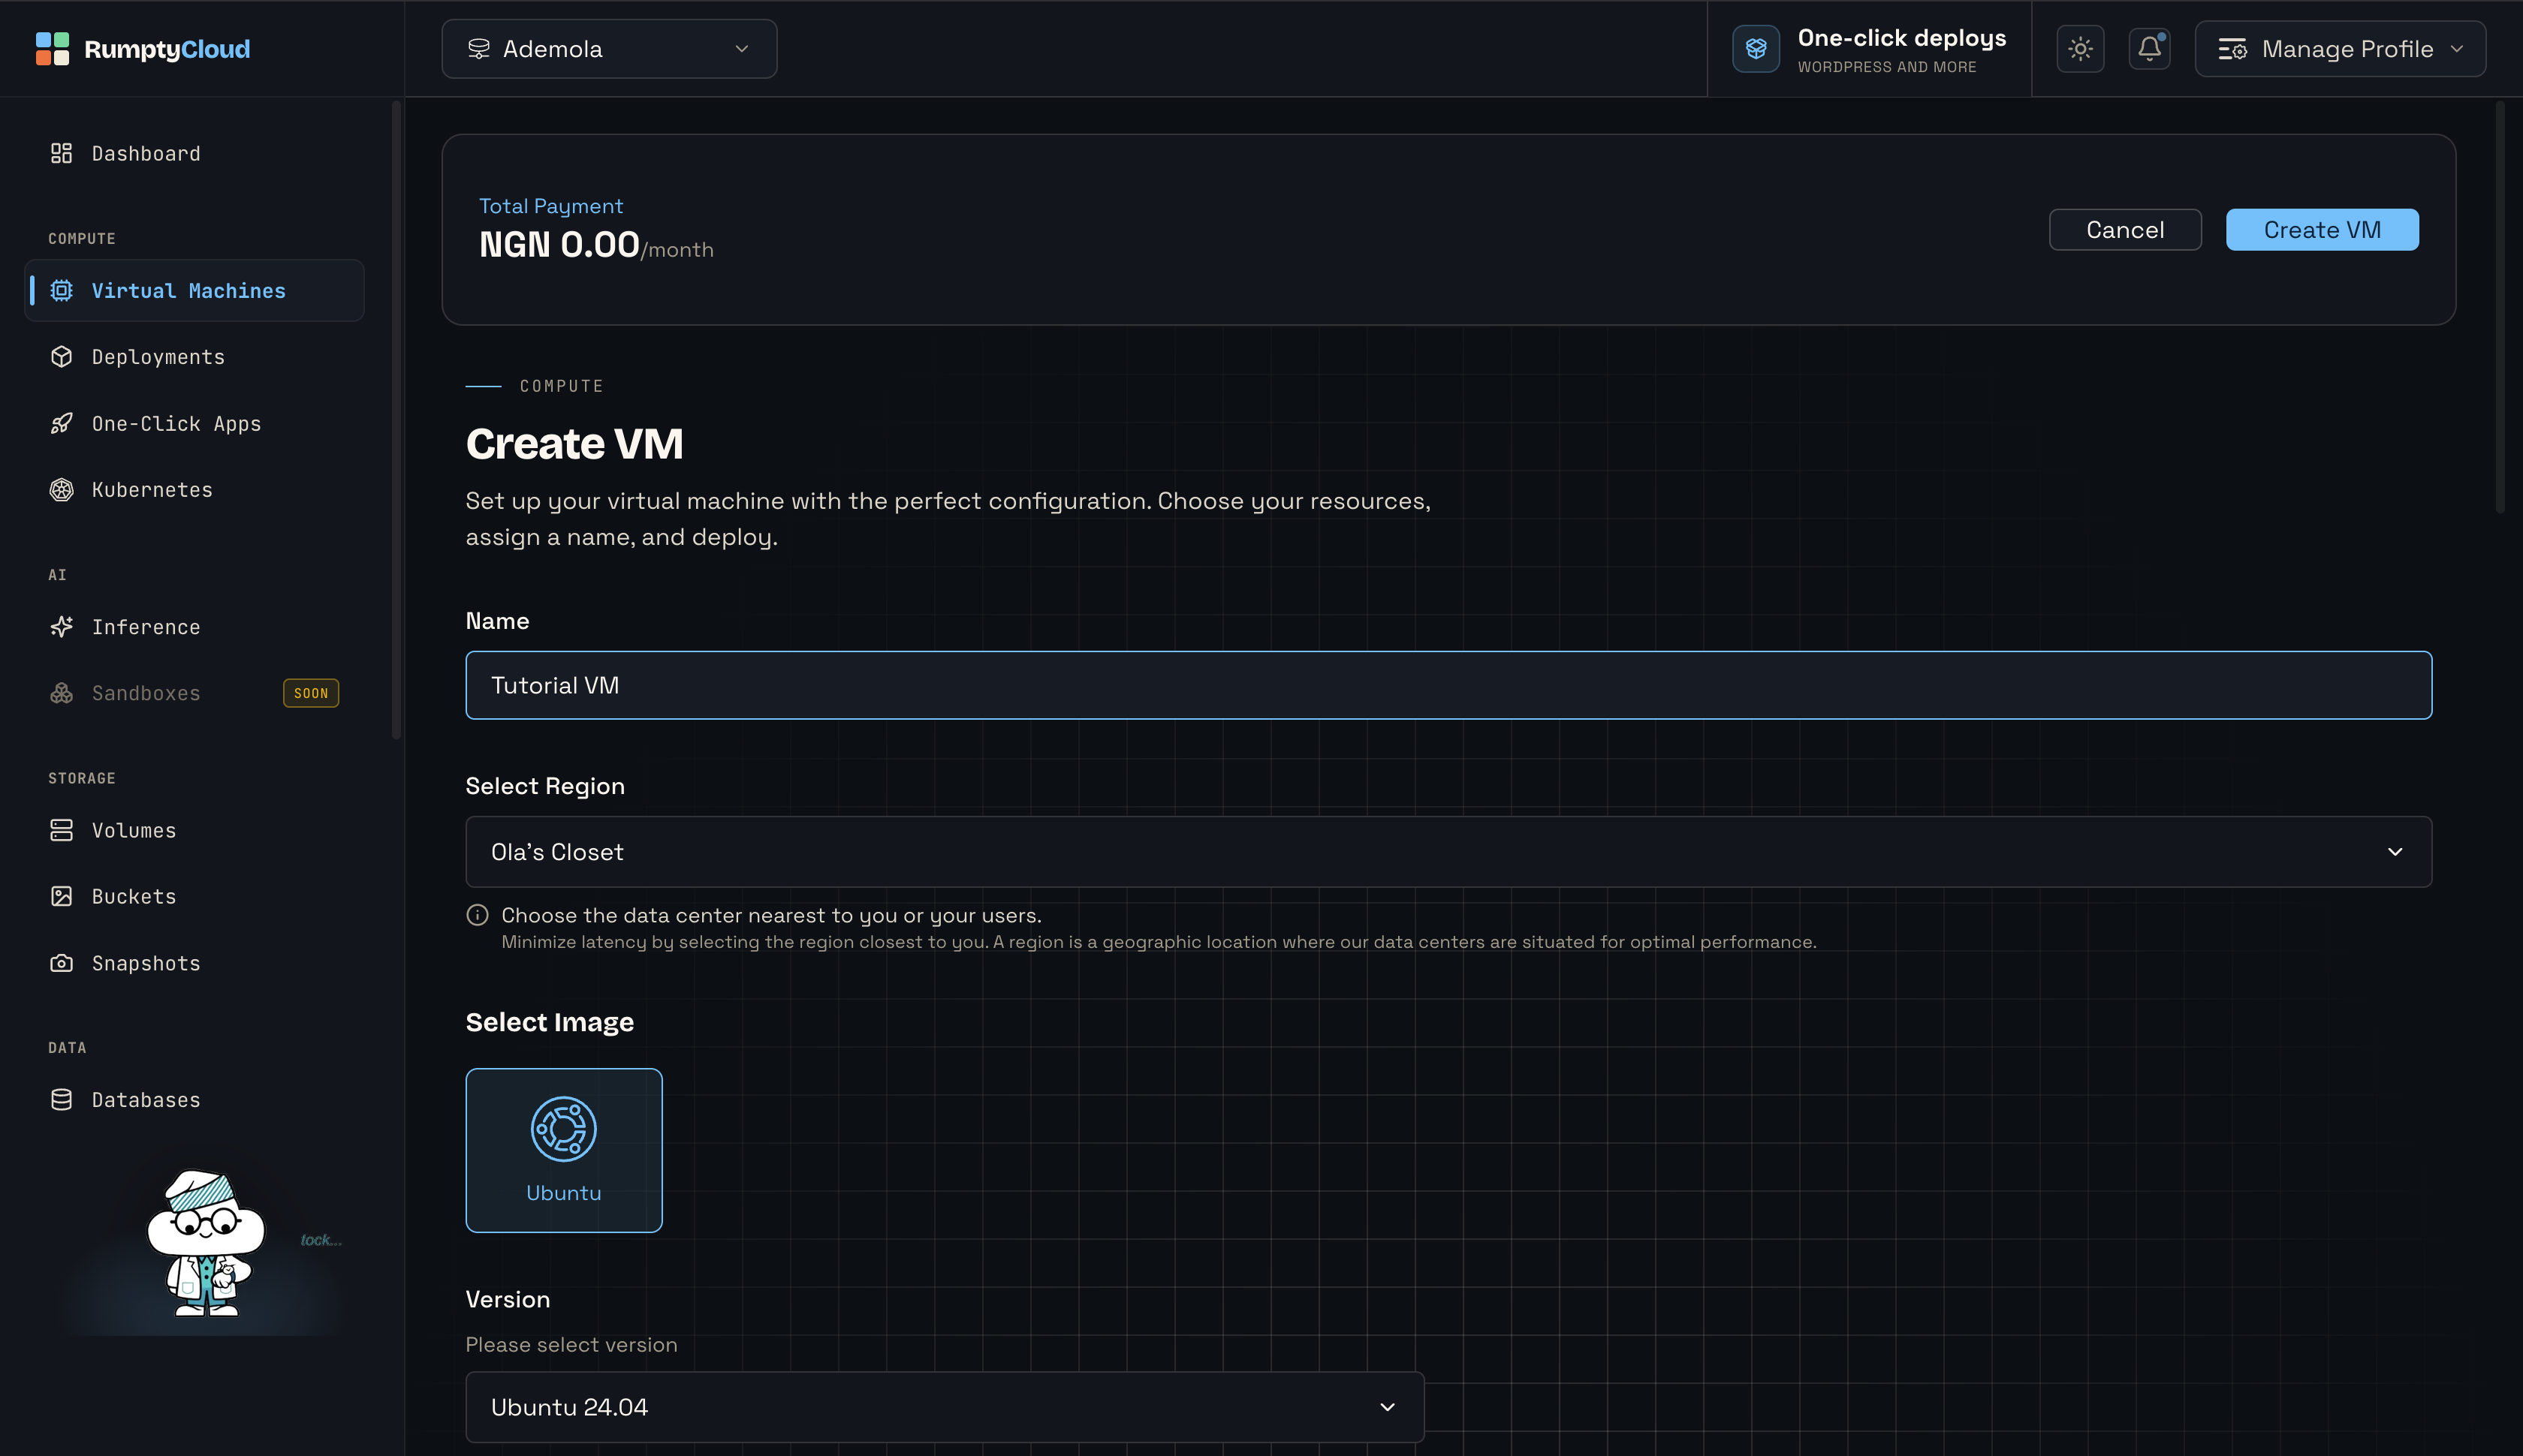Click the Snapshots camera icon
Image resolution: width=2523 pixels, height=1456 pixels.
[x=62, y=963]
